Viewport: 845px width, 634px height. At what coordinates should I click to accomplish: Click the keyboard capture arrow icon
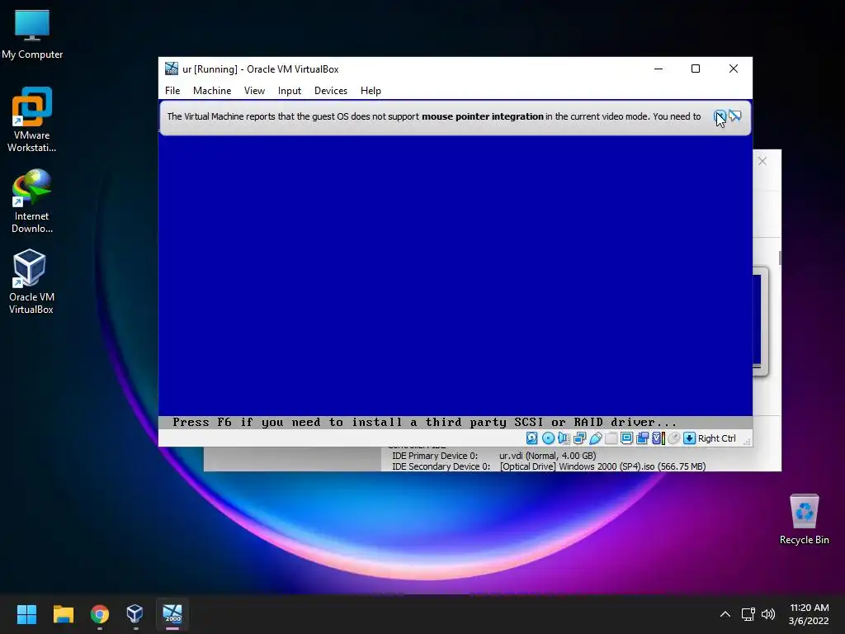[689, 438]
